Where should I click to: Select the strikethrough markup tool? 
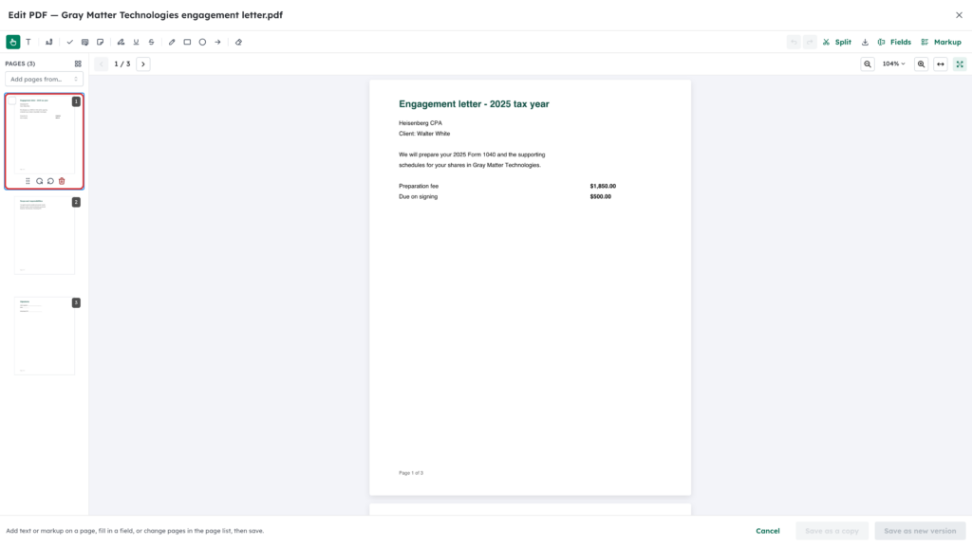coord(151,42)
